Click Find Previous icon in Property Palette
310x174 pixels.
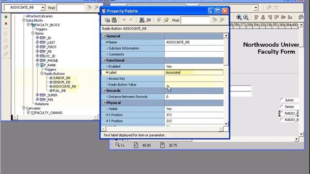pyautogui.click(x=222, y=20)
